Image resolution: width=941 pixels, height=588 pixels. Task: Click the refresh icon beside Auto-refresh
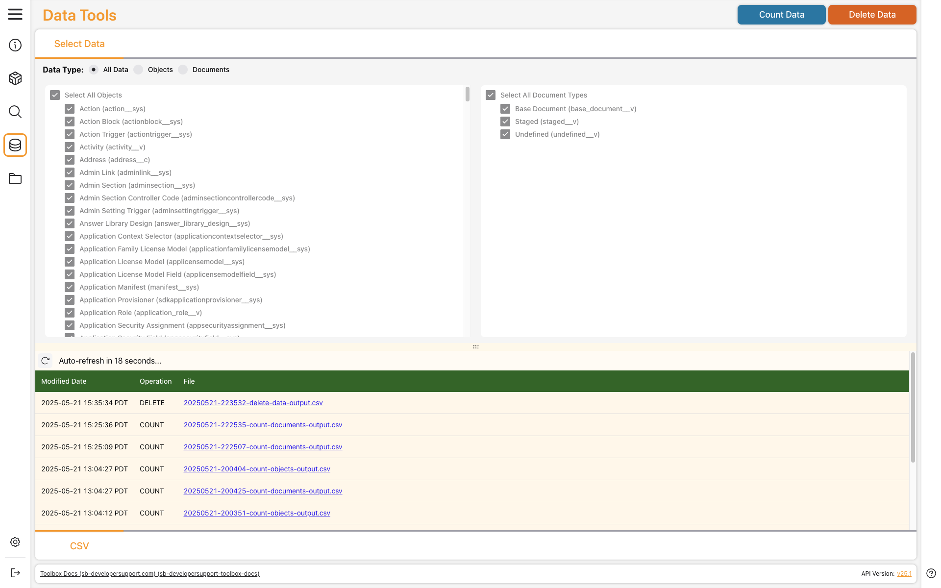tap(46, 361)
